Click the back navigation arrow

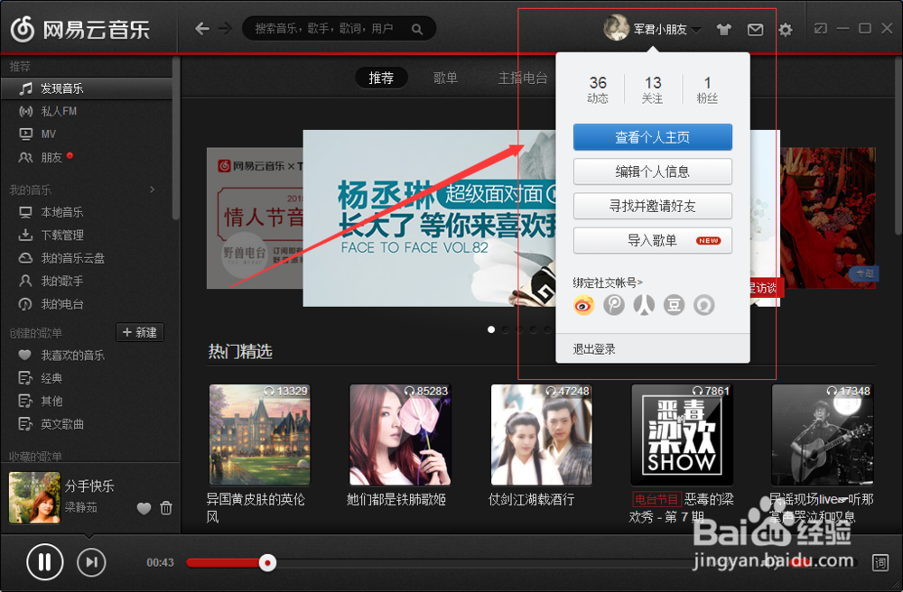(x=201, y=28)
